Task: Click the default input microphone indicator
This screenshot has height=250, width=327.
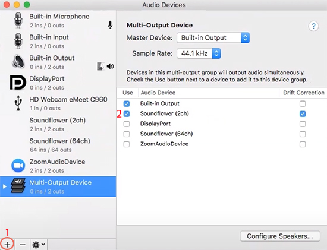Action: point(110,25)
